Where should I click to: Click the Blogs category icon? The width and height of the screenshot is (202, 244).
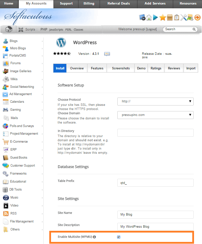(x=6, y=41)
